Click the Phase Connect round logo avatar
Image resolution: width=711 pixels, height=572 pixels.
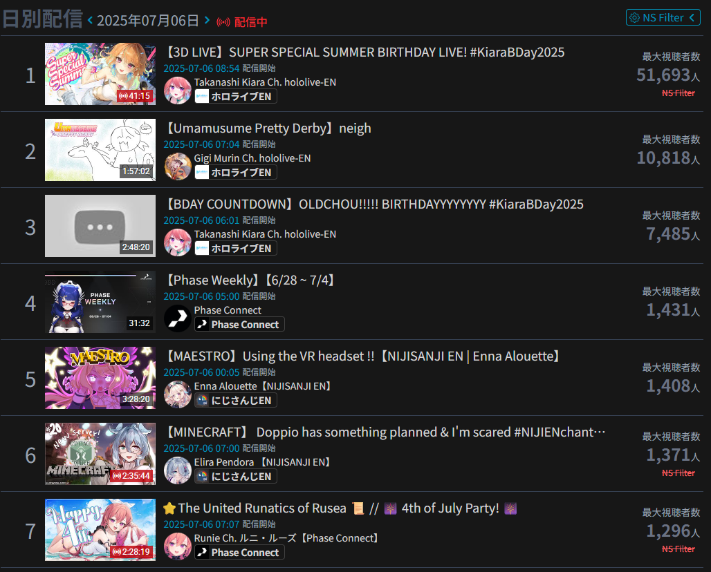[x=177, y=318]
